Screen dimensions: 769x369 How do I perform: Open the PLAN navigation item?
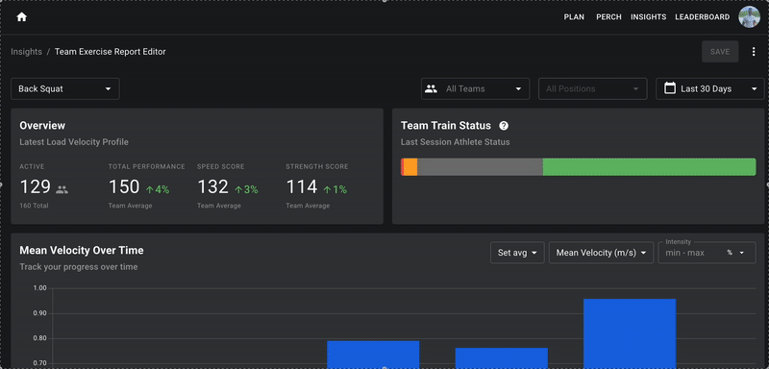pos(574,16)
